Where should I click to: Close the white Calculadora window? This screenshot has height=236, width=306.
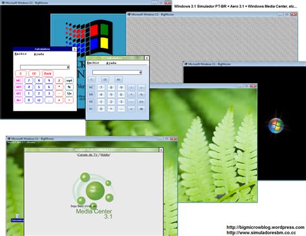pyautogui.click(x=74, y=49)
